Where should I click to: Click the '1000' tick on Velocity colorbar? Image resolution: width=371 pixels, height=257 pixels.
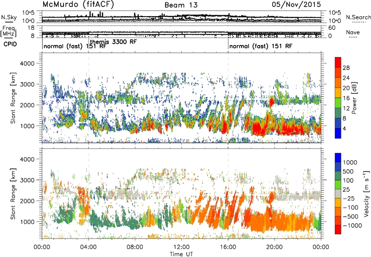coord(350,162)
